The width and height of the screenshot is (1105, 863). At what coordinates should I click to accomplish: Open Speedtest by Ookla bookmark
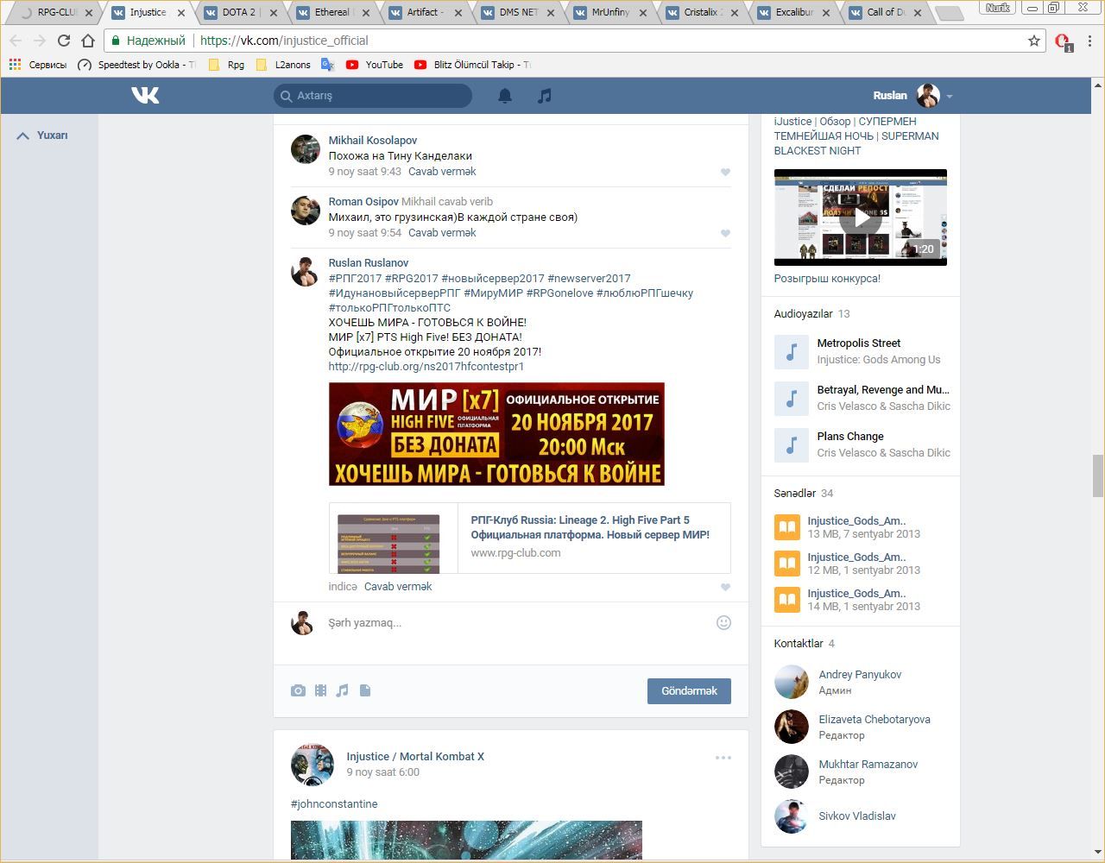coord(136,65)
